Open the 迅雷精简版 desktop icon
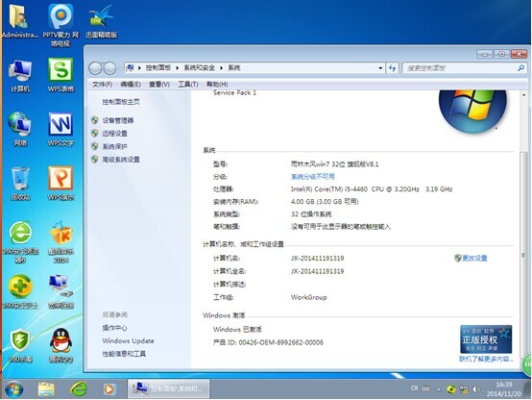 pyautogui.click(x=101, y=21)
